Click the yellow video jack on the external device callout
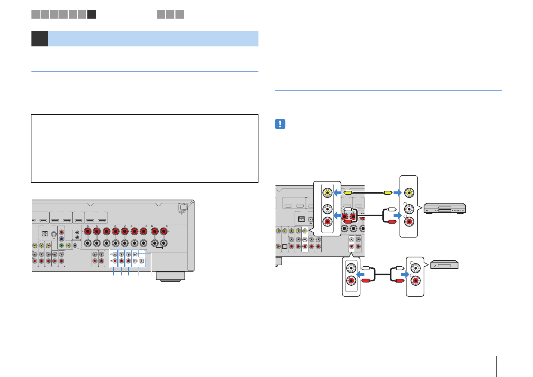533x377 pixels. point(409,193)
